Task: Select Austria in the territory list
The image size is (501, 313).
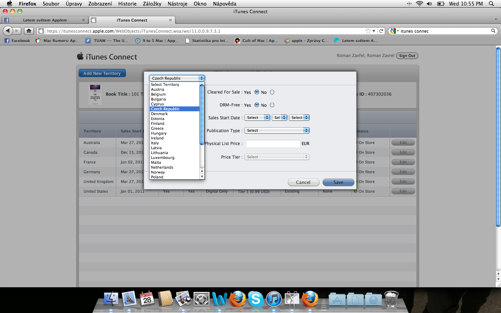Action: click(x=174, y=89)
